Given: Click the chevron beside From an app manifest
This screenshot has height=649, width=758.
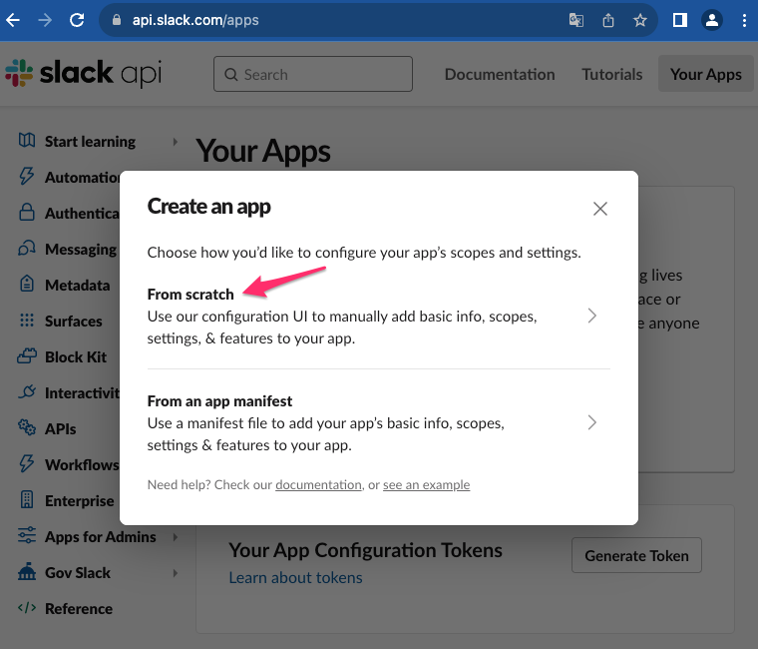Looking at the screenshot, I should tap(591, 422).
